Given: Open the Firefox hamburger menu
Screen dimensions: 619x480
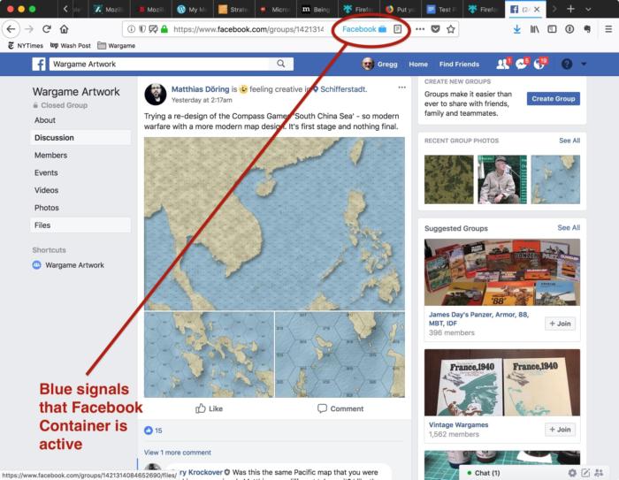Looking at the screenshot, I should (608, 29).
